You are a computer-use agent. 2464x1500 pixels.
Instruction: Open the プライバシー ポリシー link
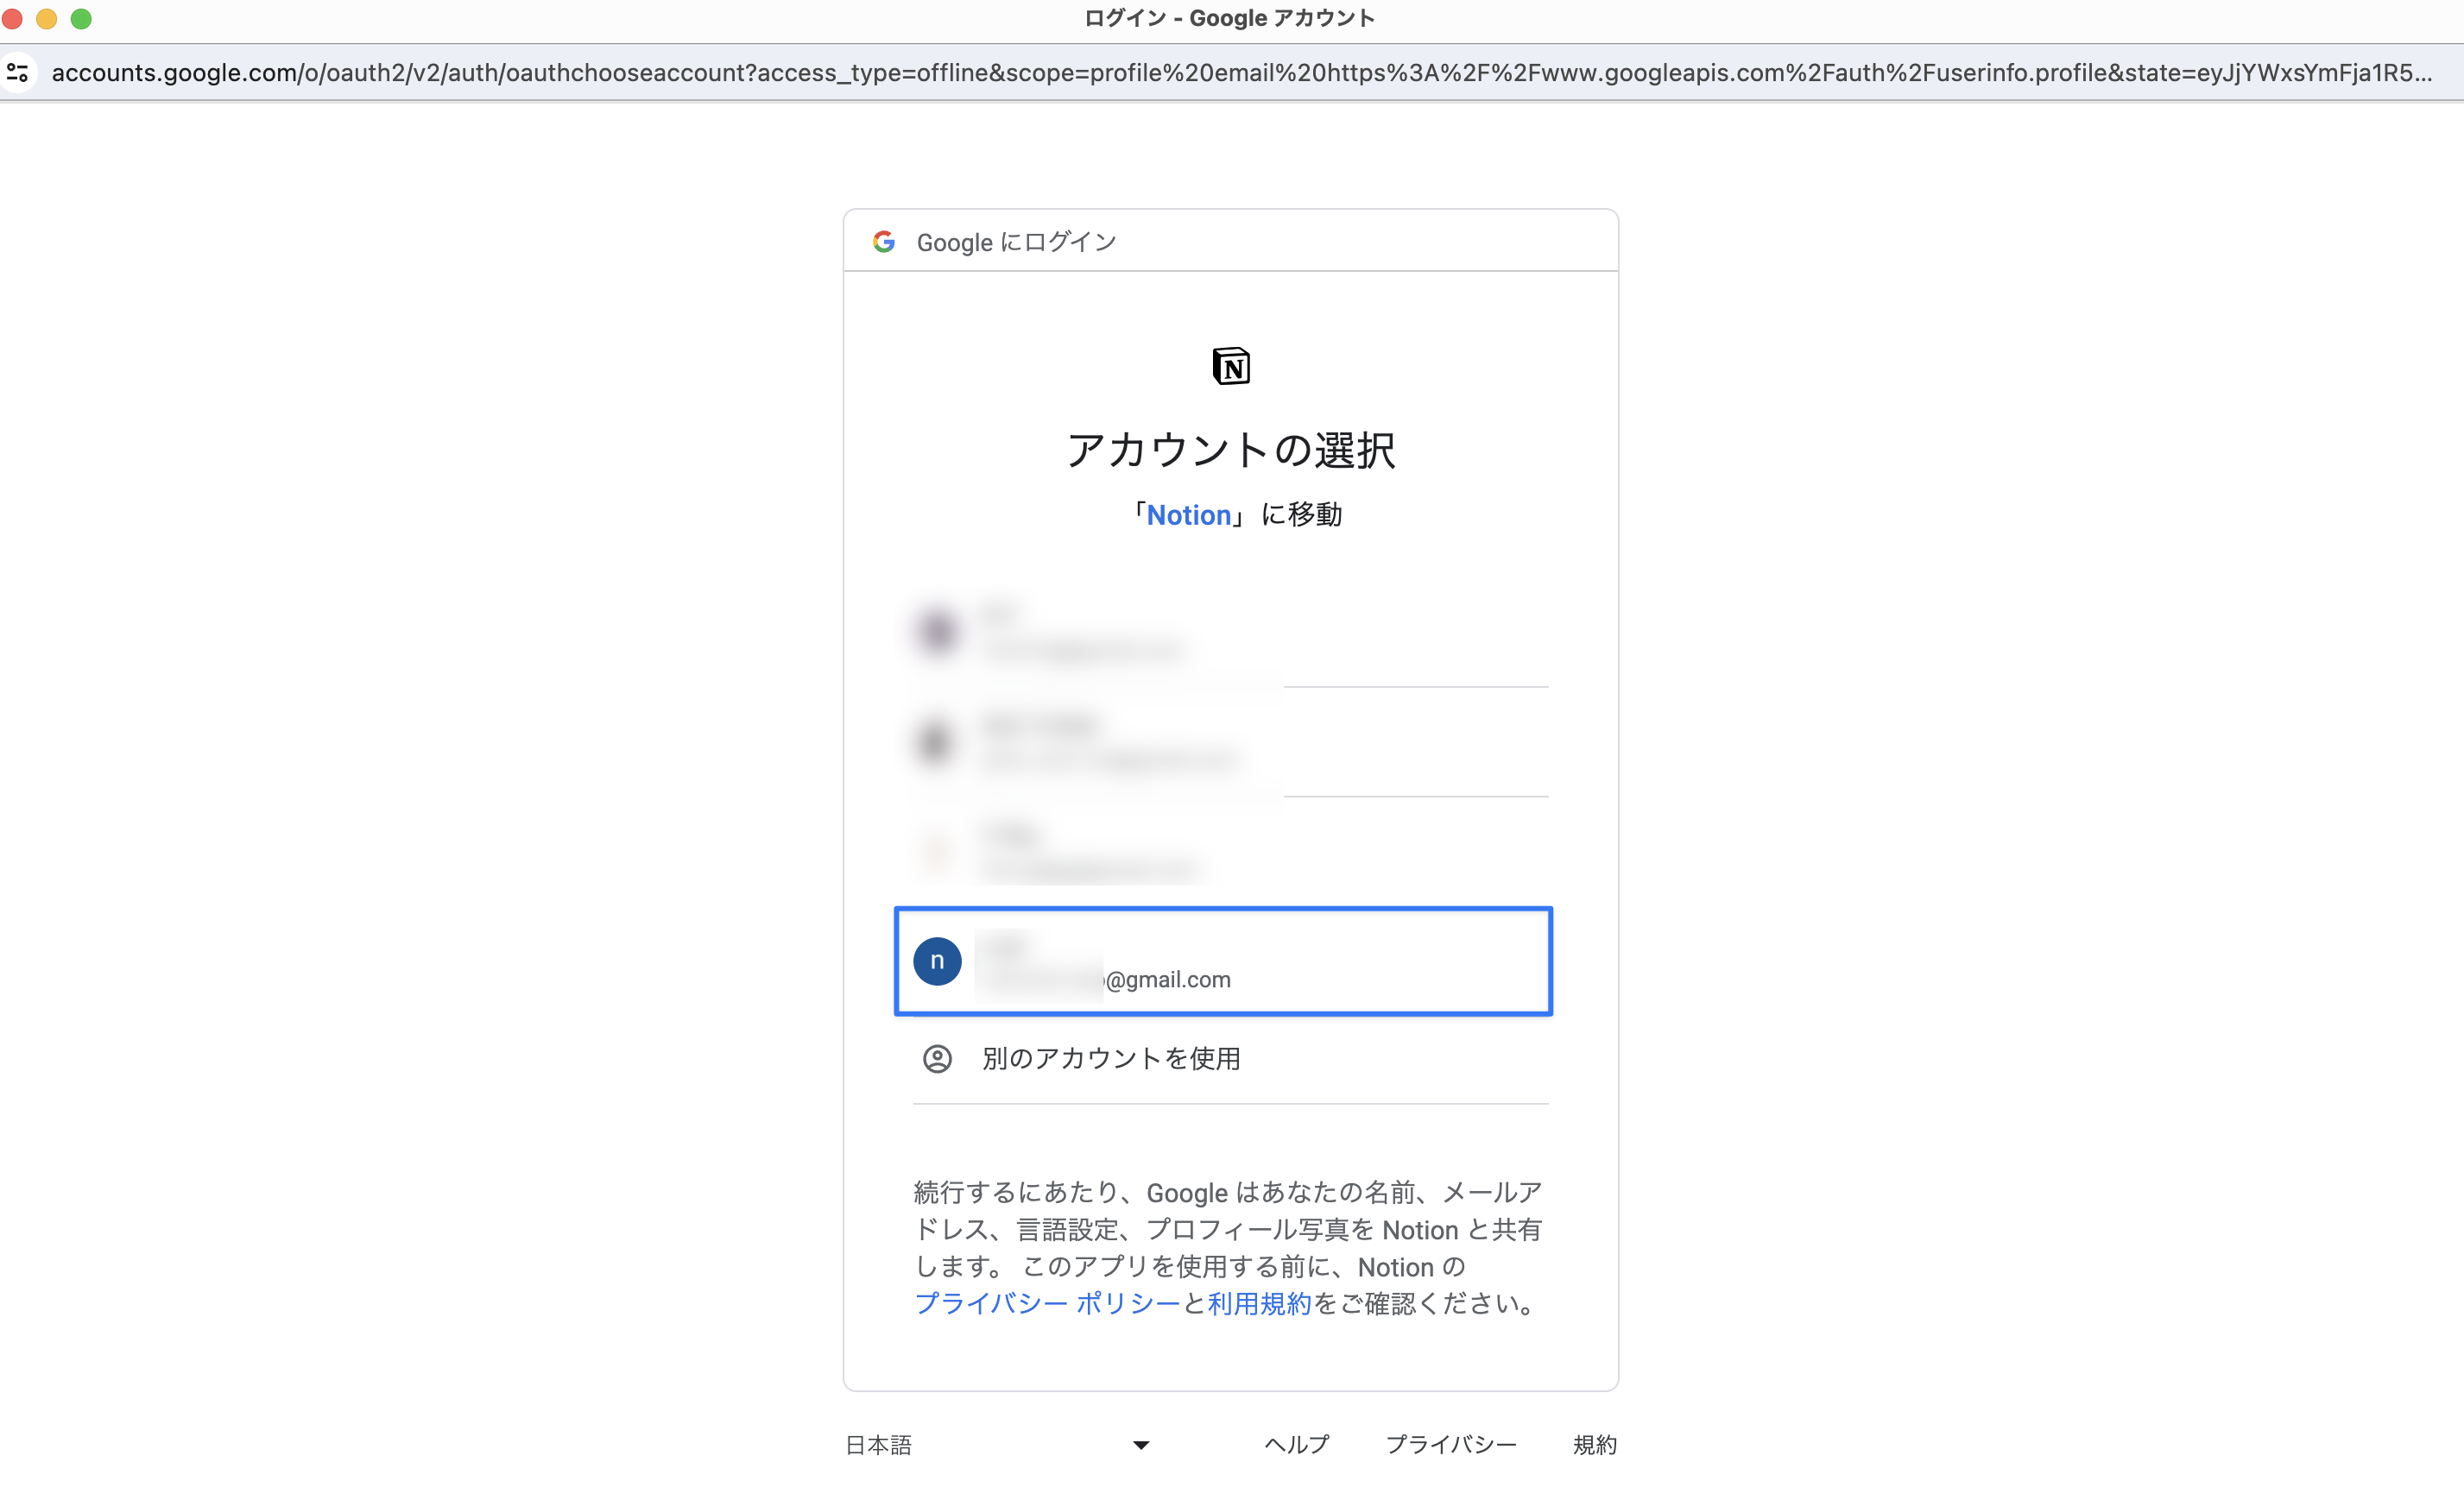[1047, 1303]
